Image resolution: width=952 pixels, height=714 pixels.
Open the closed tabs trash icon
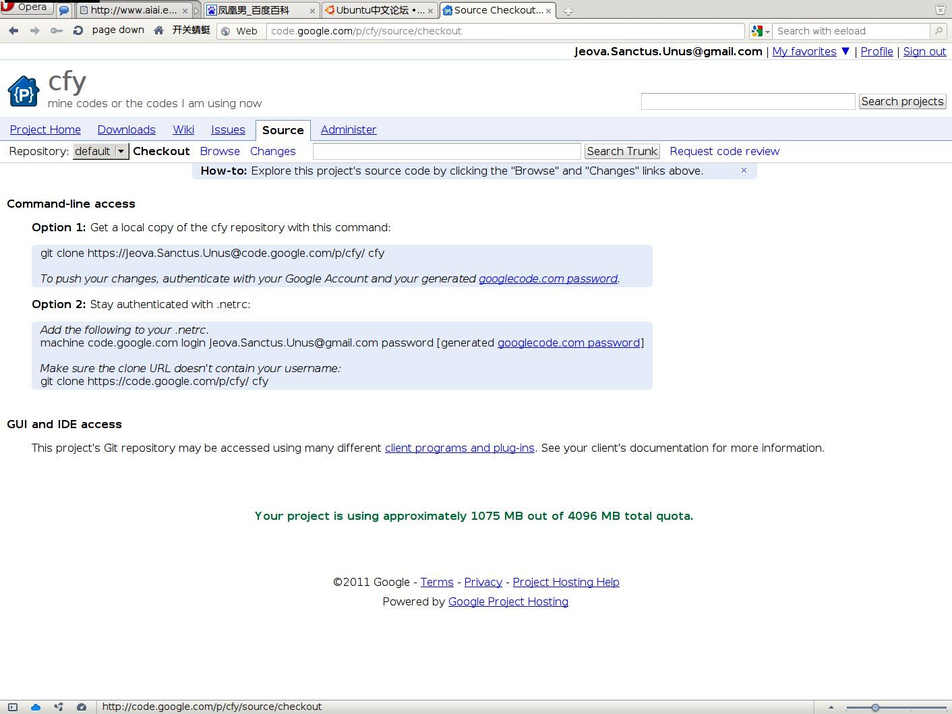point(940,10)
